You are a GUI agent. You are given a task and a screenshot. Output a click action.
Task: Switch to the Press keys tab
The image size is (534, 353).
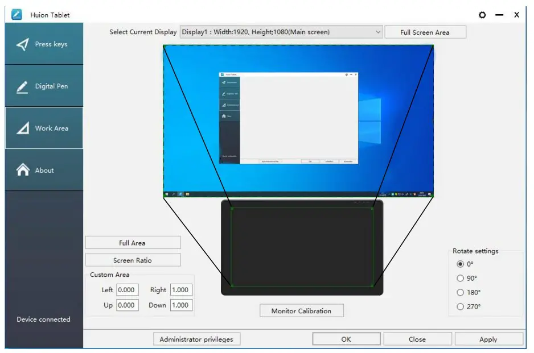pyautogui.click(x=43, y=44)
